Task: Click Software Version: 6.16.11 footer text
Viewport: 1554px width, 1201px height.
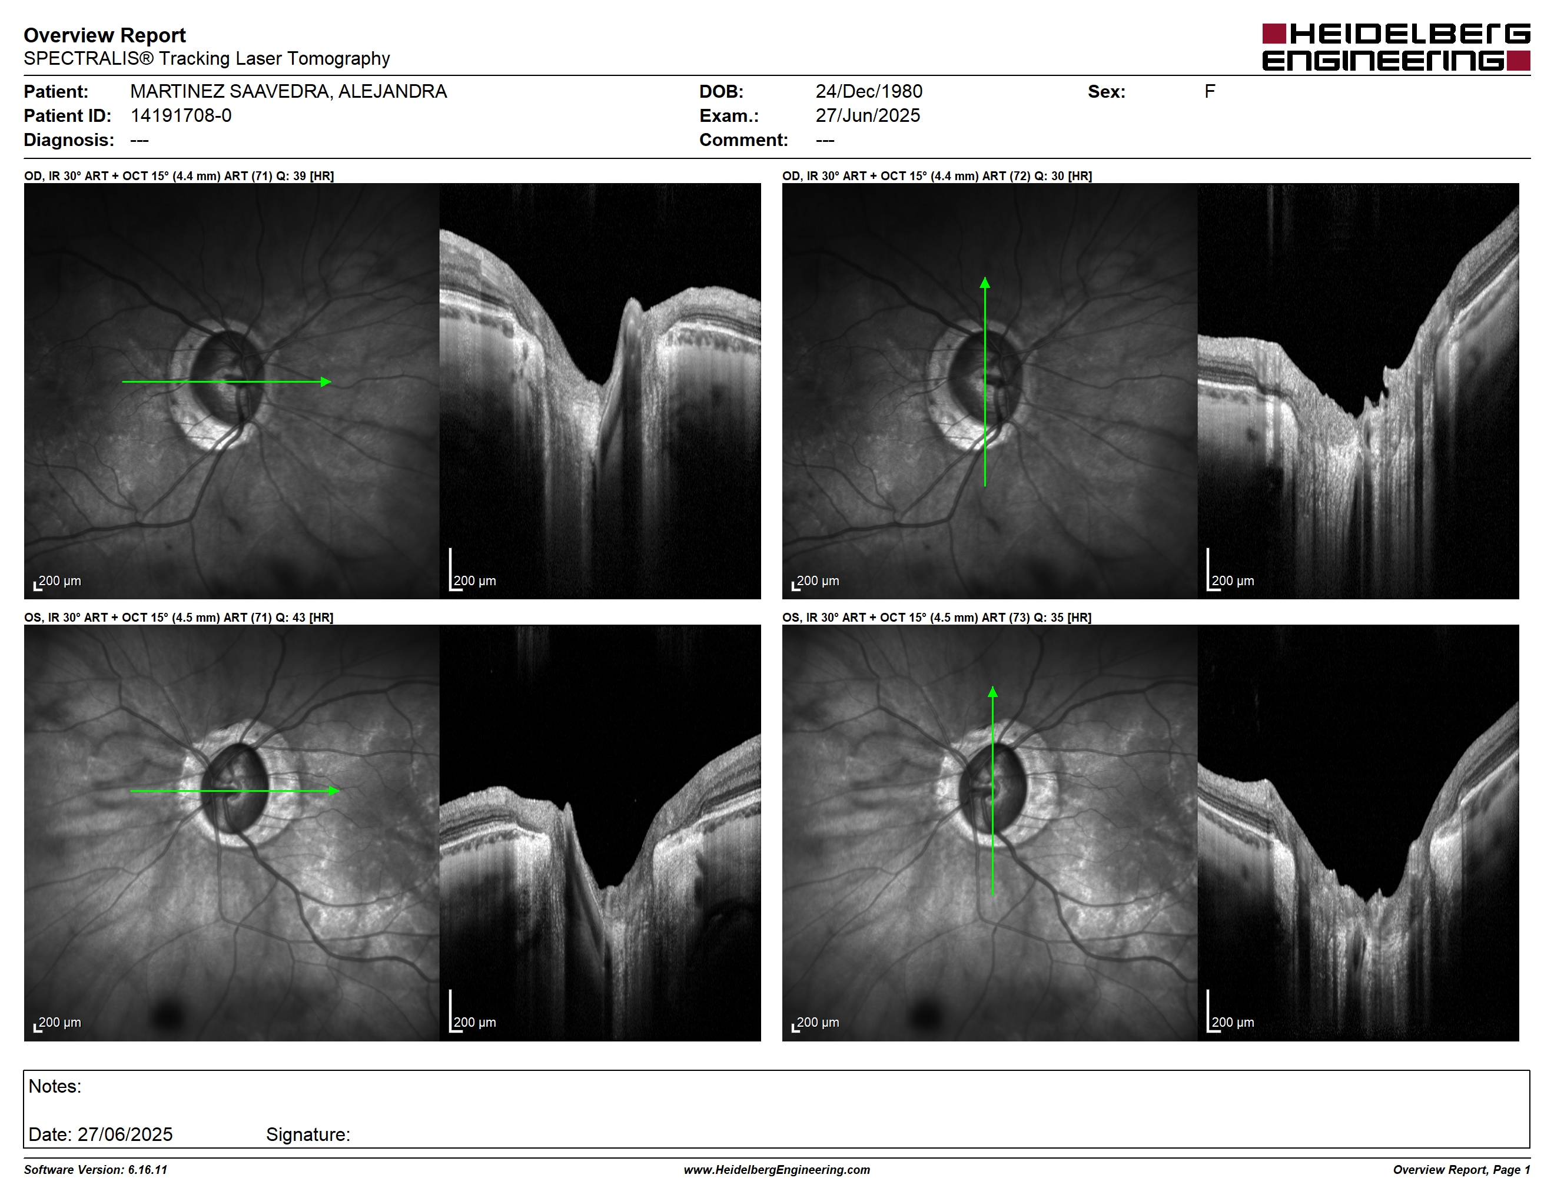Action: point(95,1170)
